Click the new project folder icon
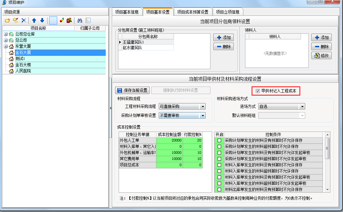The image size is (343, 212). [x=7, y=21]
